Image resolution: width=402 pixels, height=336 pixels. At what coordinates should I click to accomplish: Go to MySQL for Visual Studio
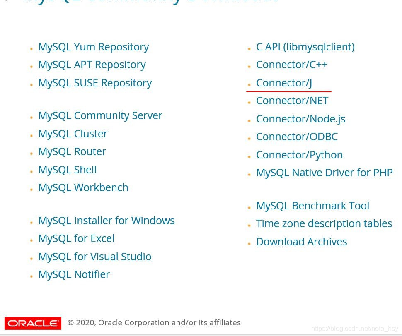coord(95,257)
